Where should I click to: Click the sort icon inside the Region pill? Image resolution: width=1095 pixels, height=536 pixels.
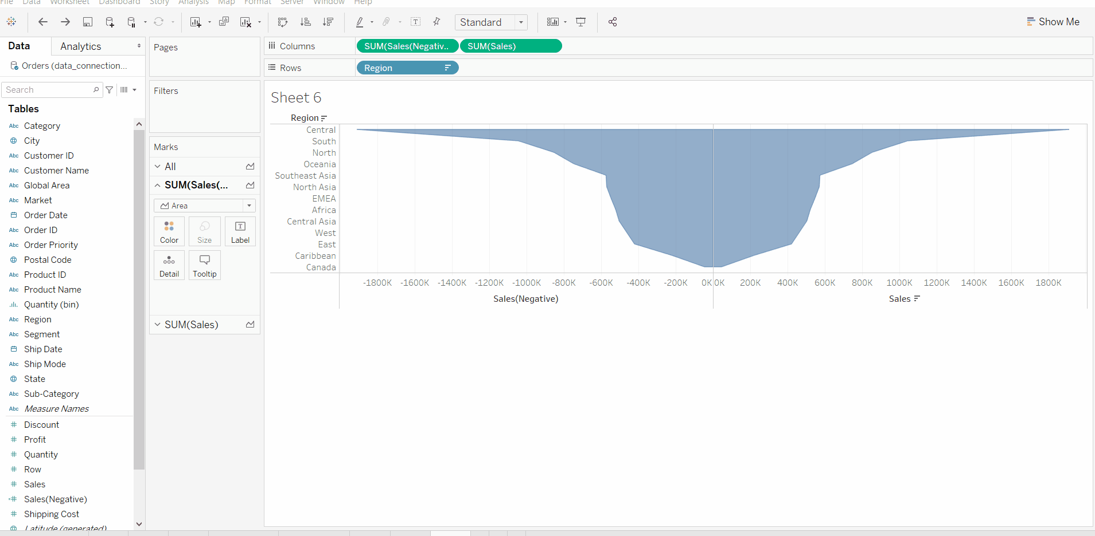[x=448, y=68]
